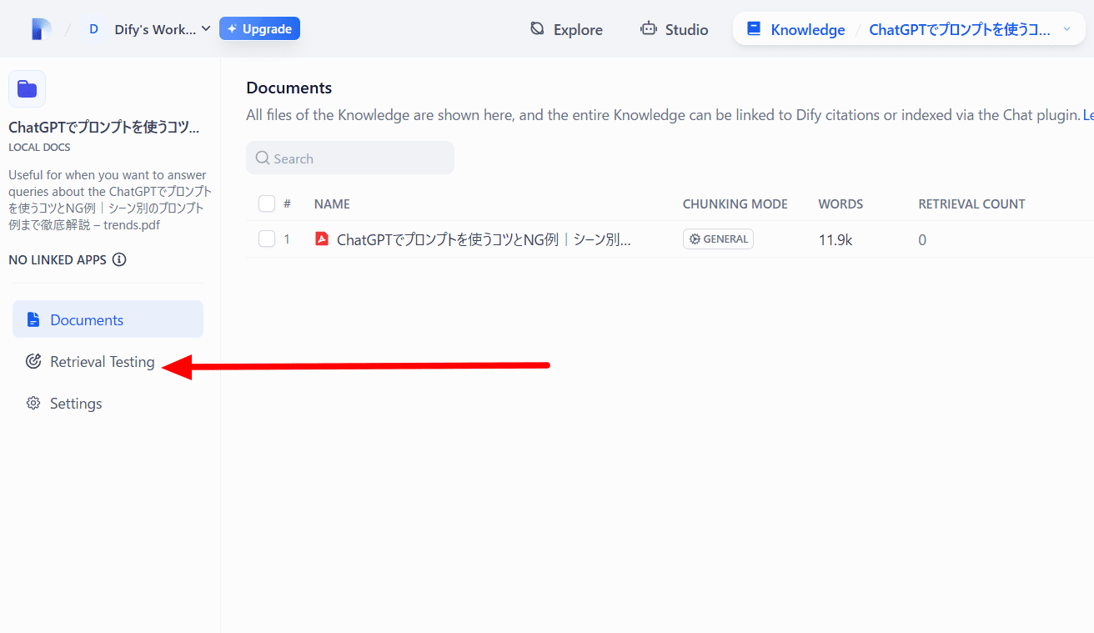
Task: Open Settings in the sidebar
Action: coord(108,403)
